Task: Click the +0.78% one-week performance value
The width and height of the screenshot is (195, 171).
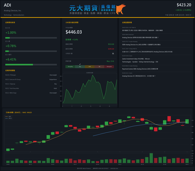Action: (x=11, y=46)
